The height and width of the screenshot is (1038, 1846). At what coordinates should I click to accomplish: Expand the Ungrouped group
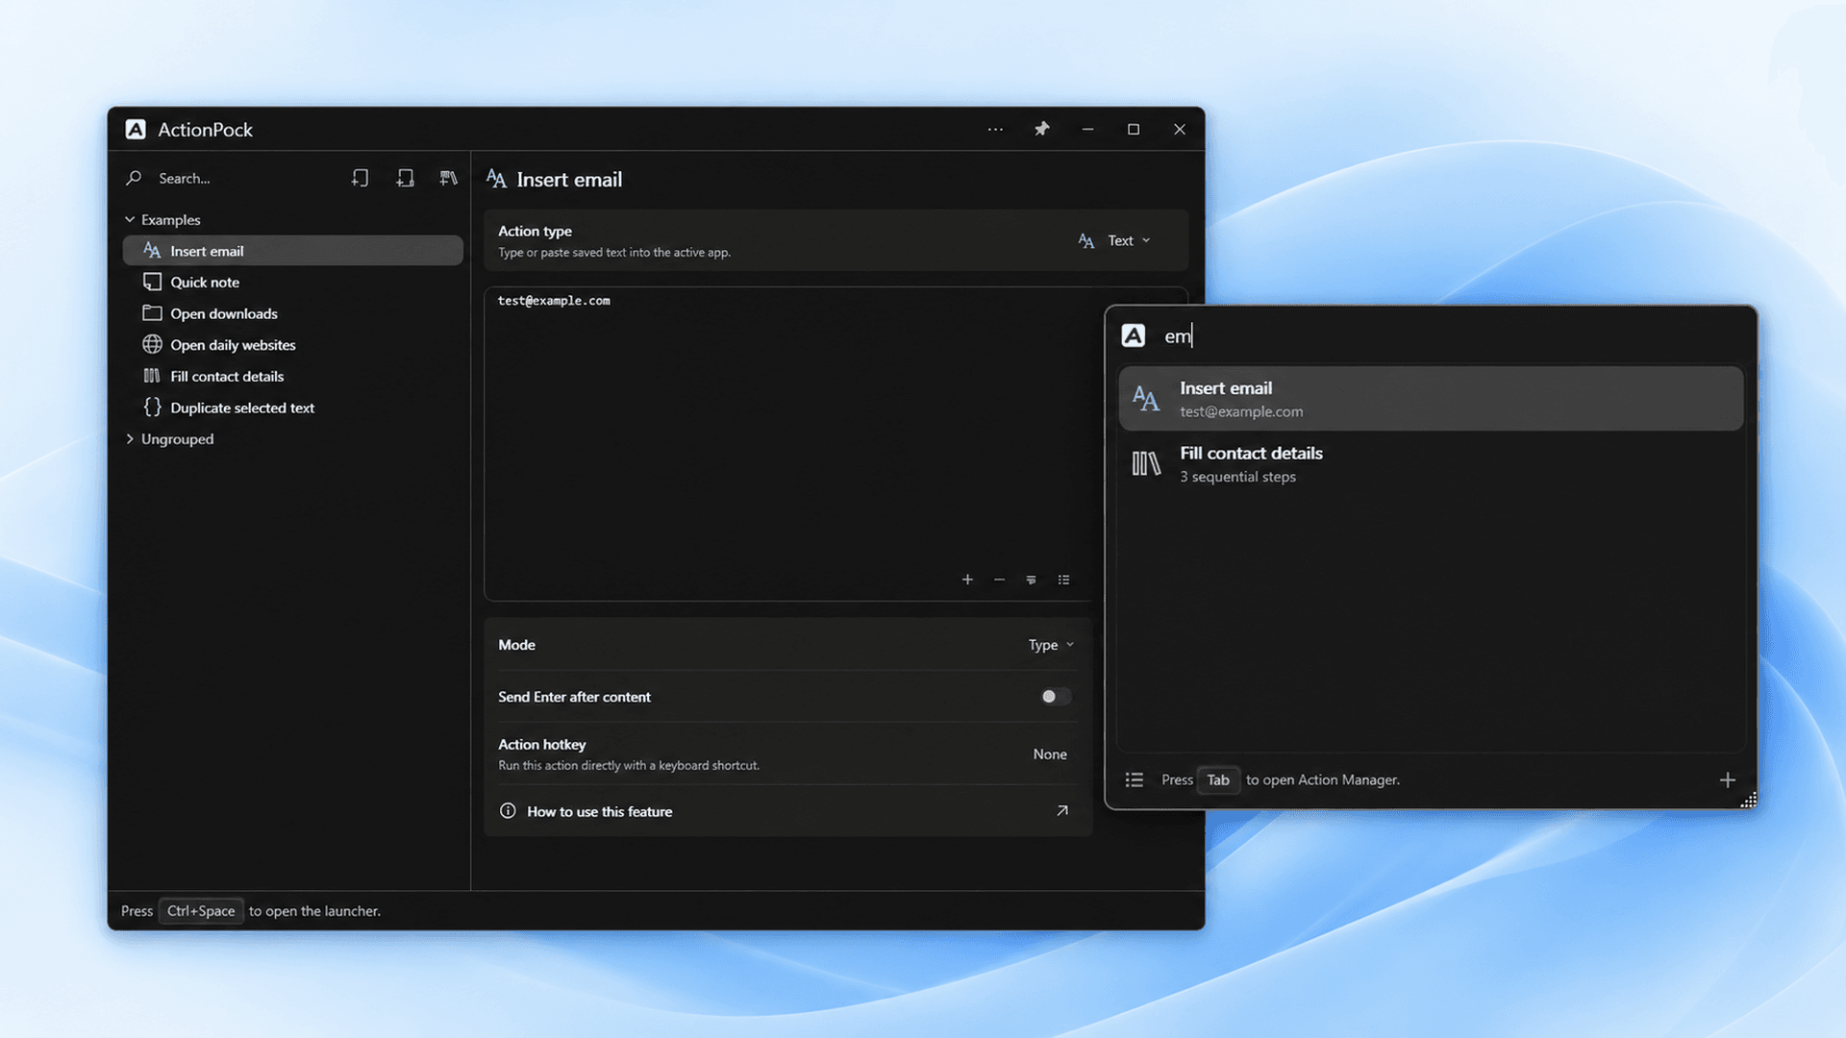130,438
